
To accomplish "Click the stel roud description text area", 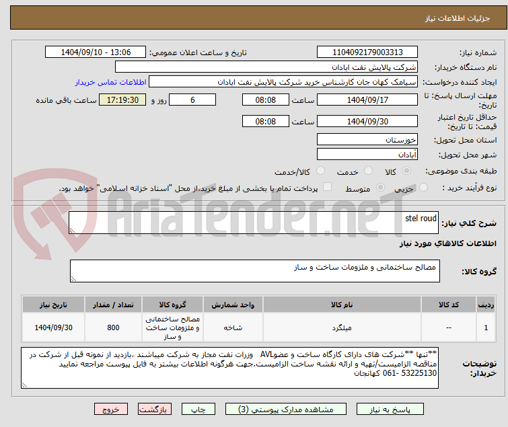I will pos(254,223).
